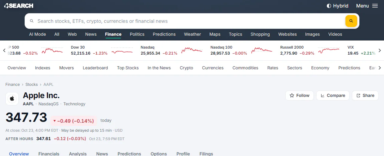This screenshot has width=384, height=156.
Task: Share the AAPL page
Action: click(365, 95)
